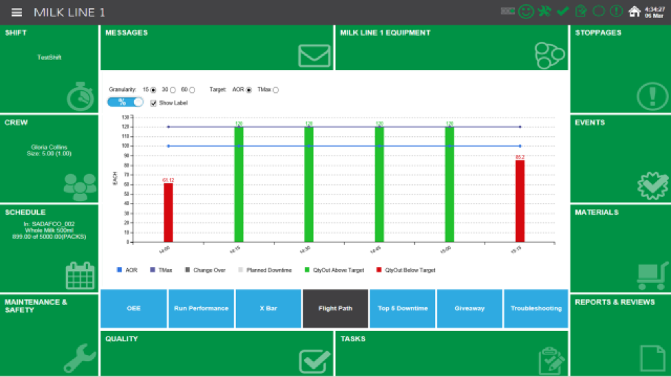Click the smiley face status icon
Screen dimensions: 671x377
point(526,12)
